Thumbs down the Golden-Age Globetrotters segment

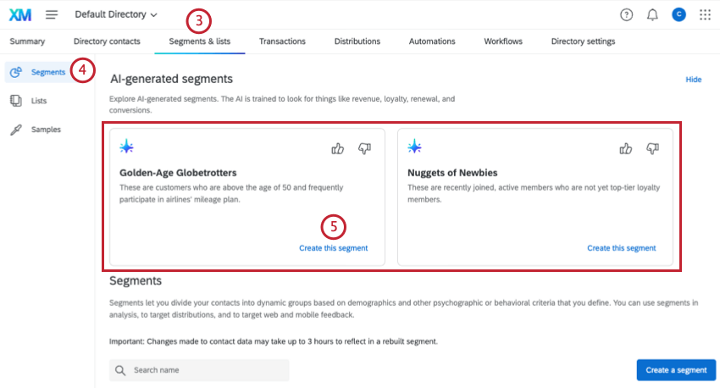364,148
